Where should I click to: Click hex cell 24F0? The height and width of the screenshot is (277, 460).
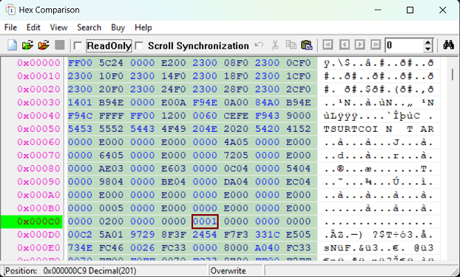[173, 90]
